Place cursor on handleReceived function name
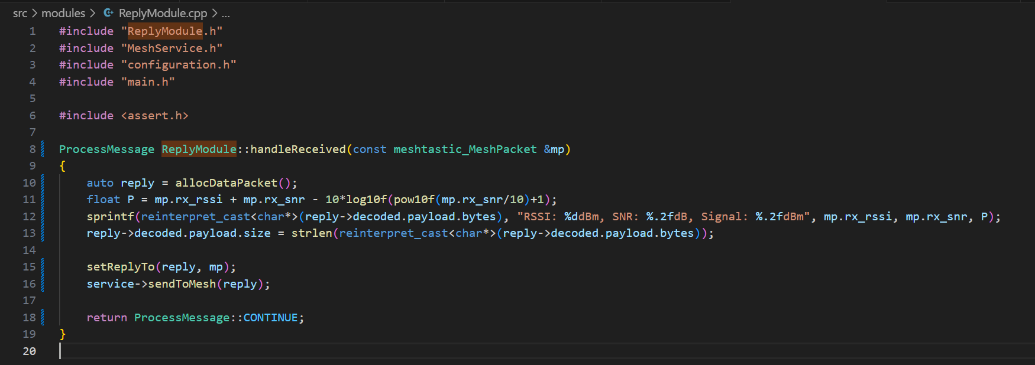This screenshot has width=1035, height=365. click(297, 149)
